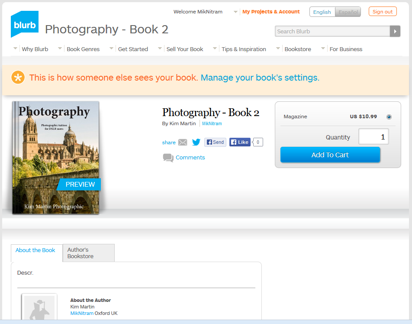412x324 pixels.
Task: Open the Sell Your Book menu
Action: (185, 49)
